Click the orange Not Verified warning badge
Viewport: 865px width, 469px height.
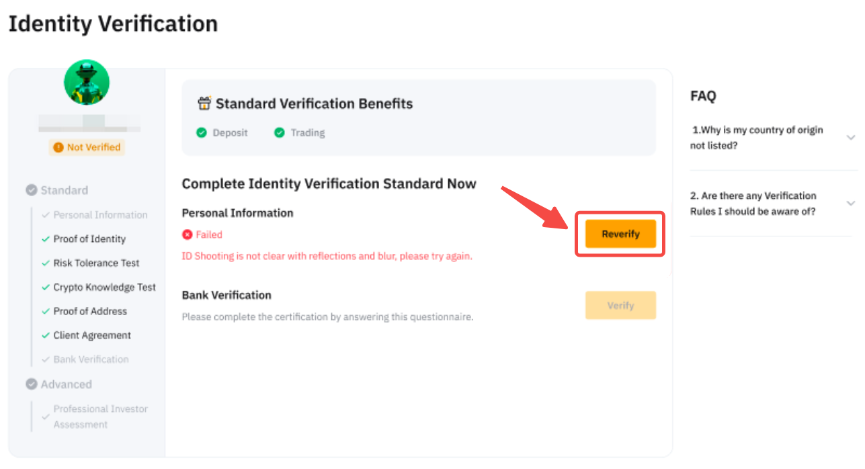(87, 147)
